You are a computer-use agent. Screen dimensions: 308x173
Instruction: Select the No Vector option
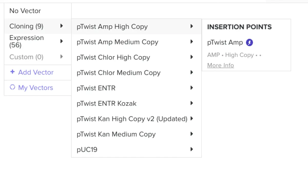(x=25, y=11)
